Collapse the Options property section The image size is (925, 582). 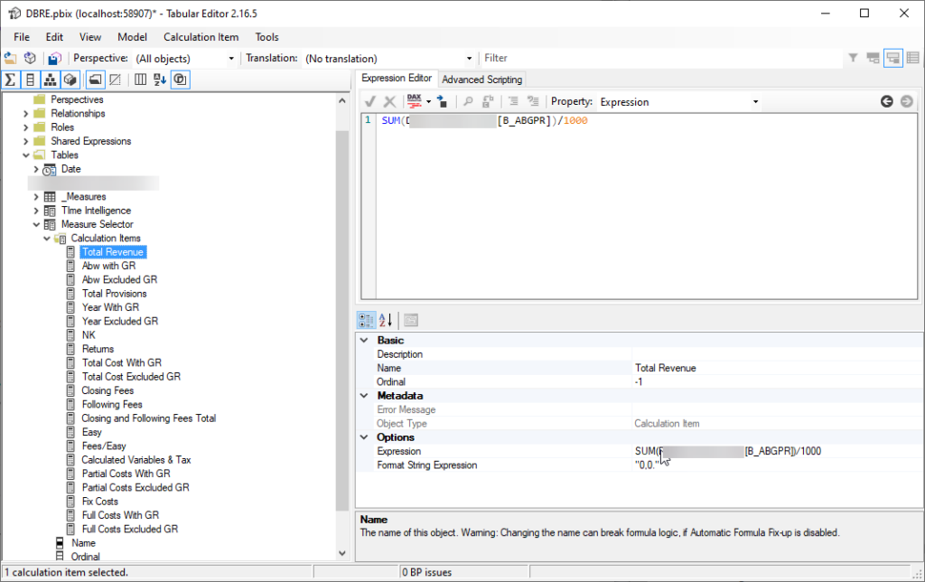coord(365,437)
